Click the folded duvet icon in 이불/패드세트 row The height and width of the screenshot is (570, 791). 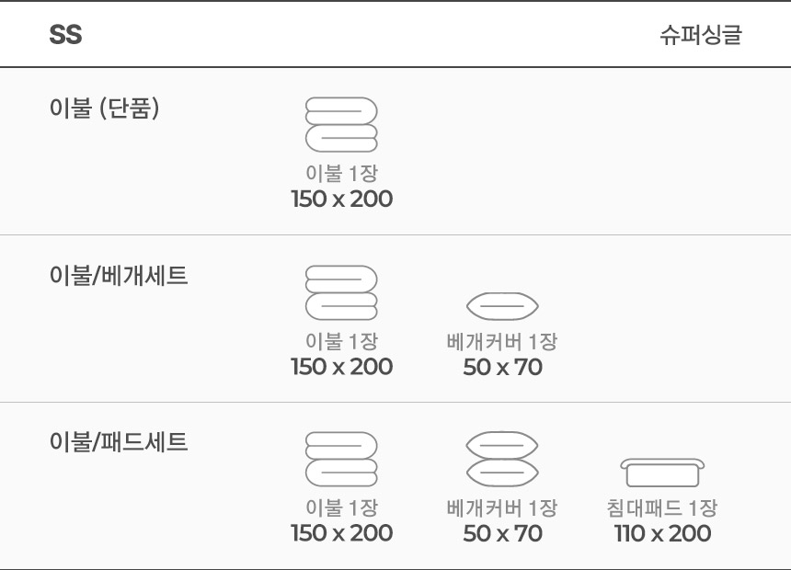click(x=341, y=459)
